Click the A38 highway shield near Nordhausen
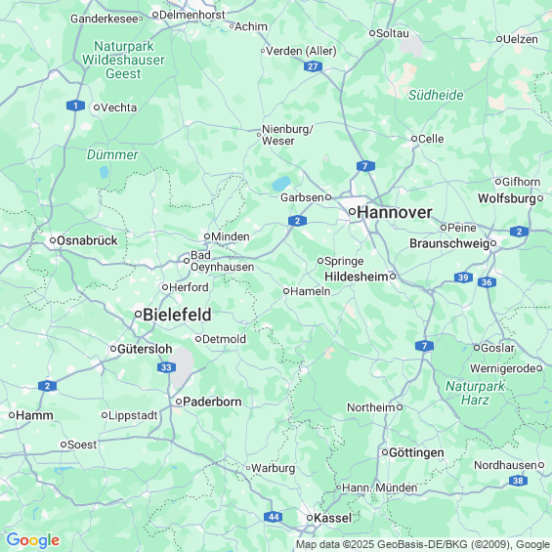This screenshot has height=552, width=552. tap(518, 481)
